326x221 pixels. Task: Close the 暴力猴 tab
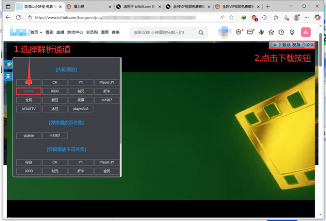point(110,7)
